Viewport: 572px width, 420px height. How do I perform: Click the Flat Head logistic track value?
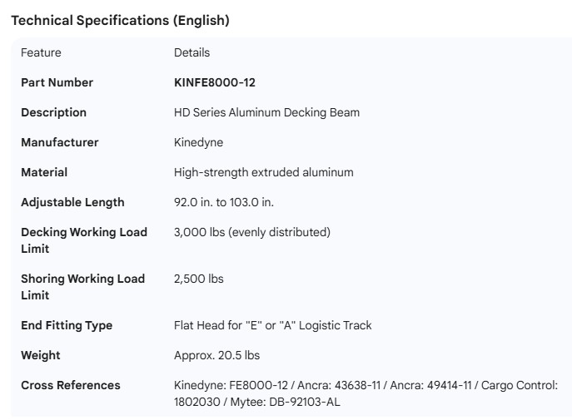(x=272, y=325)
